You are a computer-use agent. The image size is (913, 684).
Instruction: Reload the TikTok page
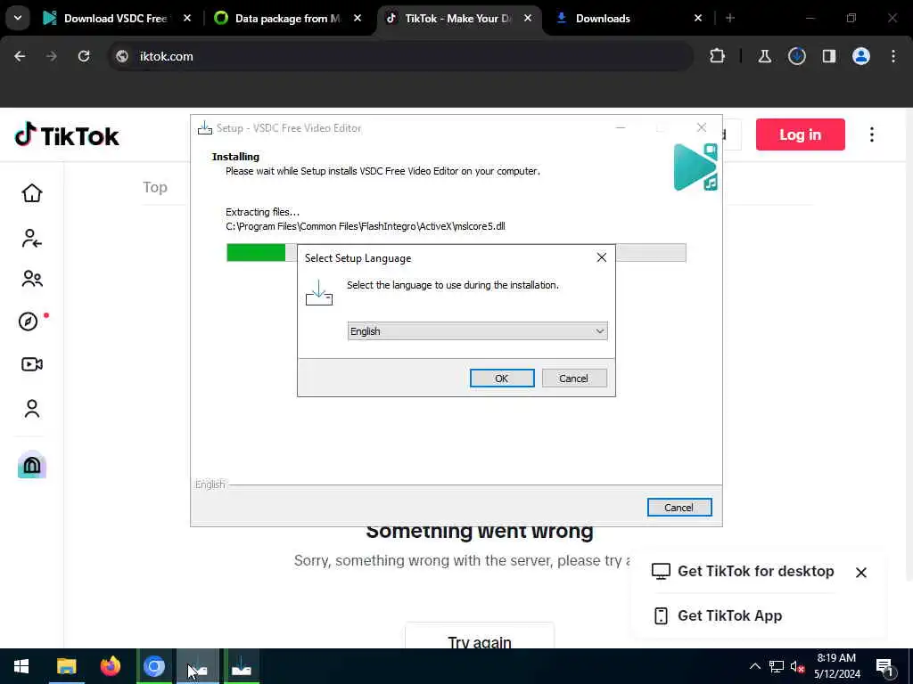pyautogui.click(x=84, y=56)
